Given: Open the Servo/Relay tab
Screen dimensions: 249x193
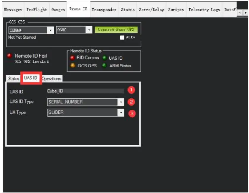Looking at the screenshot, I should pyautogui.click(x=151, y=10).
